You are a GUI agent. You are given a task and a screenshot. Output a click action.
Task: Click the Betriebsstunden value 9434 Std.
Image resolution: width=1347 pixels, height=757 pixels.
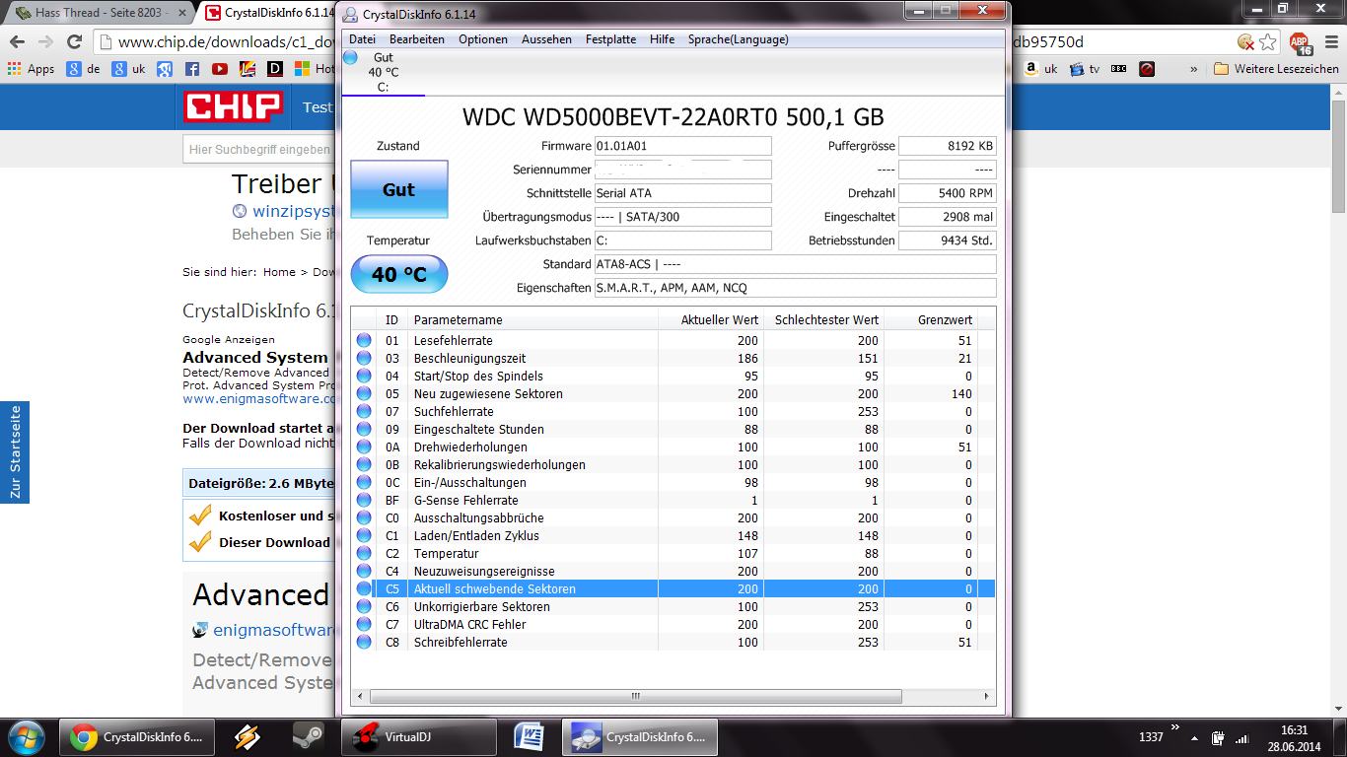click(948, 241)
